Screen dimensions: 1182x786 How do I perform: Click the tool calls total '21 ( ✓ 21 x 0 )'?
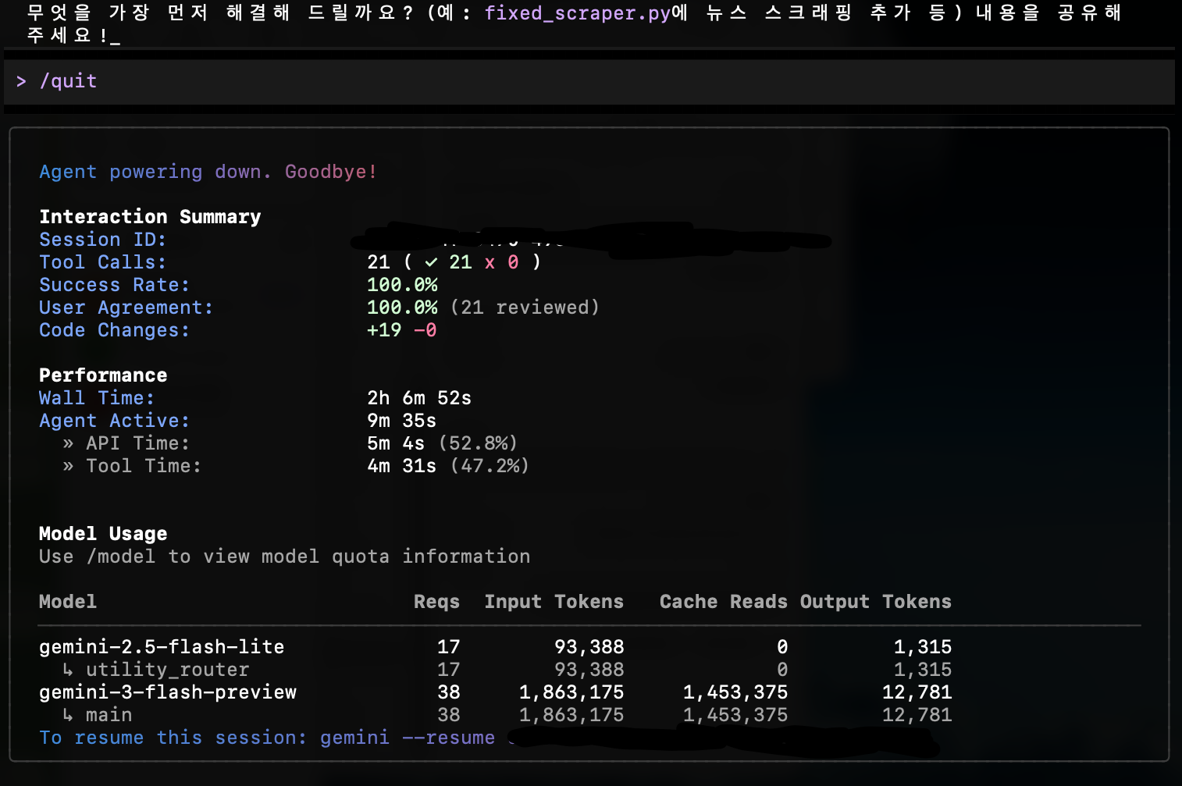pyautogui.click(x=454, y=262)
